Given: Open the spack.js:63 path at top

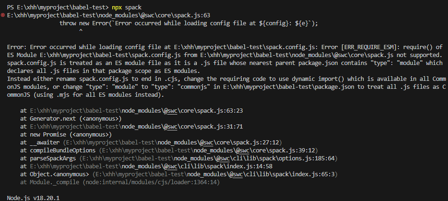Looking at the screenshot, I should [108, 15].
